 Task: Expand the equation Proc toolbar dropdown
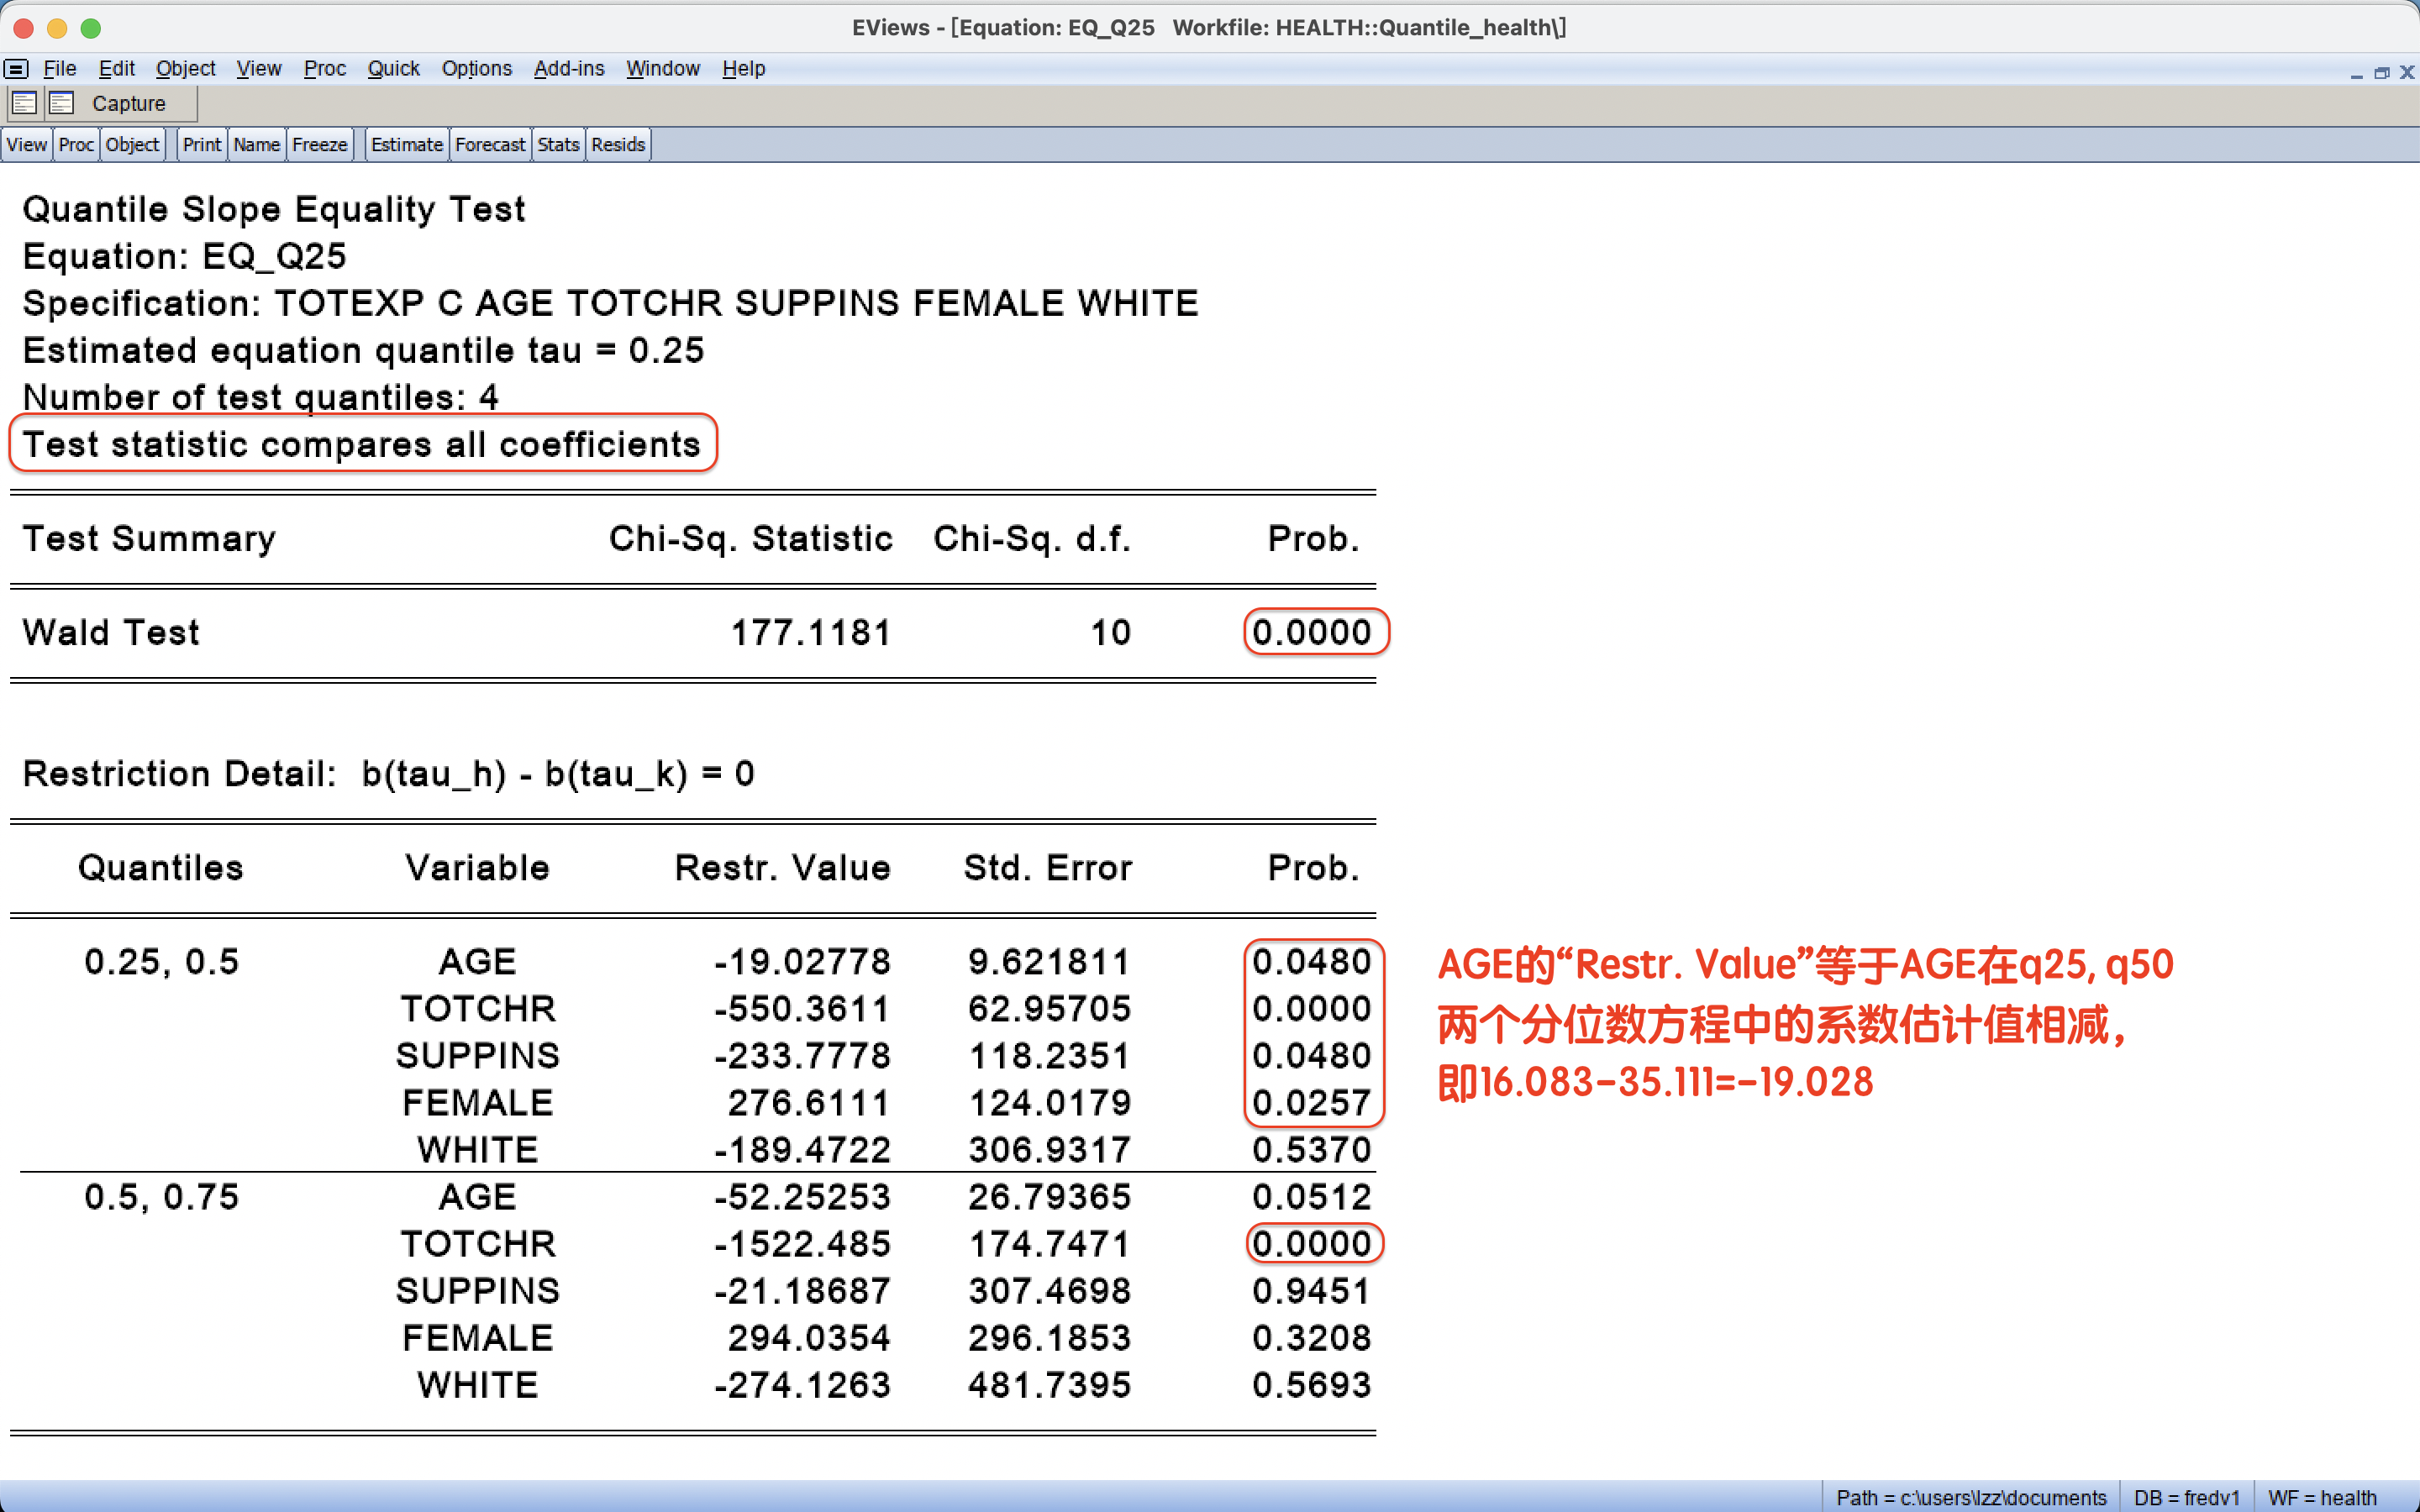coord(76,144)
